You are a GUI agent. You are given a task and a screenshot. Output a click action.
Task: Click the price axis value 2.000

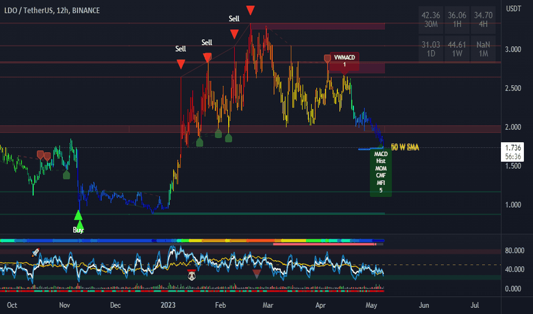tap(513, 127)
